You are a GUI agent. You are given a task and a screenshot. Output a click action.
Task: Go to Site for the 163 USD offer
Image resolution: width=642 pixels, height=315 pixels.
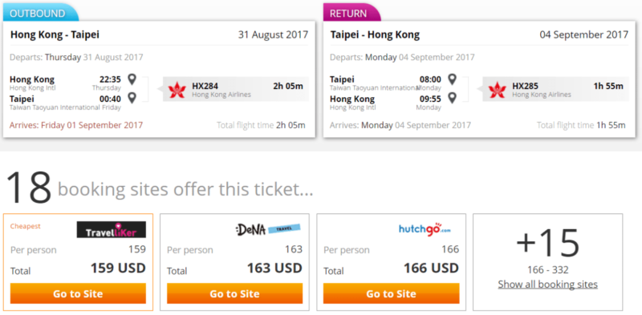point(234,293)
